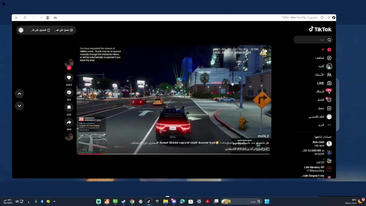Click the video player to pause
366x206 pixels.
174,100
